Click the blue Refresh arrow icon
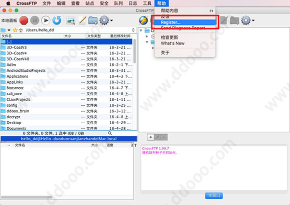Image resolution: width=290 pixels, height=205 pixels. click(56, 20)
